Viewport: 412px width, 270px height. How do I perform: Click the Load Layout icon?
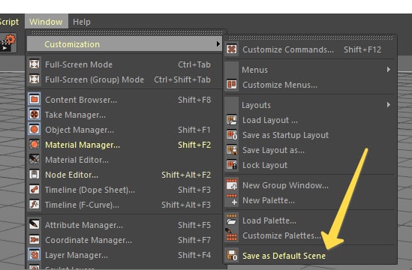232,120
